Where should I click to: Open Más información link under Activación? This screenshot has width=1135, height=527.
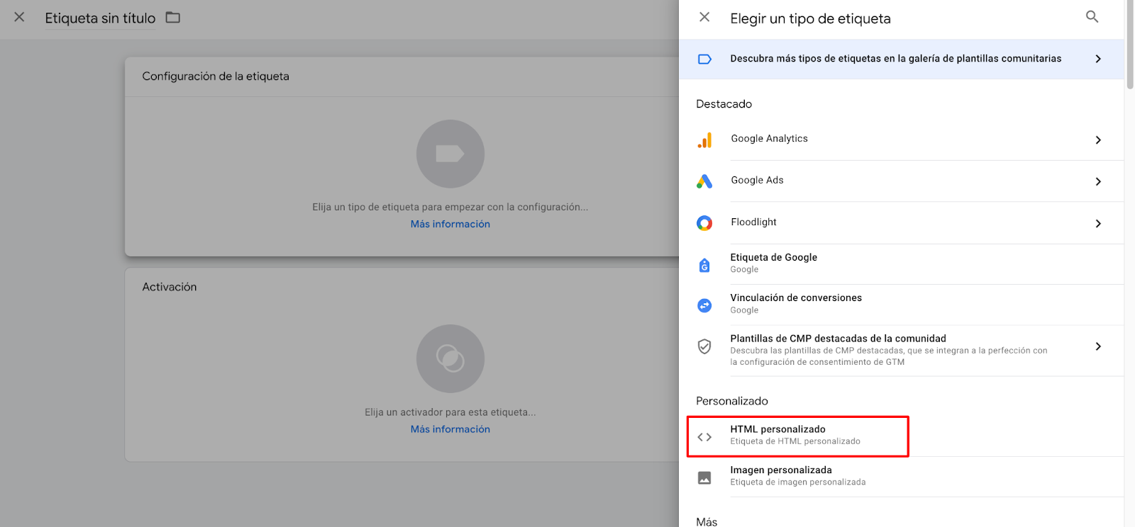point(450,429)
